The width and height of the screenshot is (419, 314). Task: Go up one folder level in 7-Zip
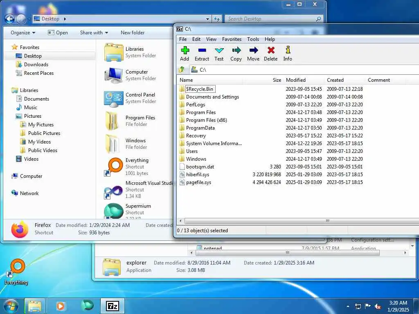coord(182,70)
